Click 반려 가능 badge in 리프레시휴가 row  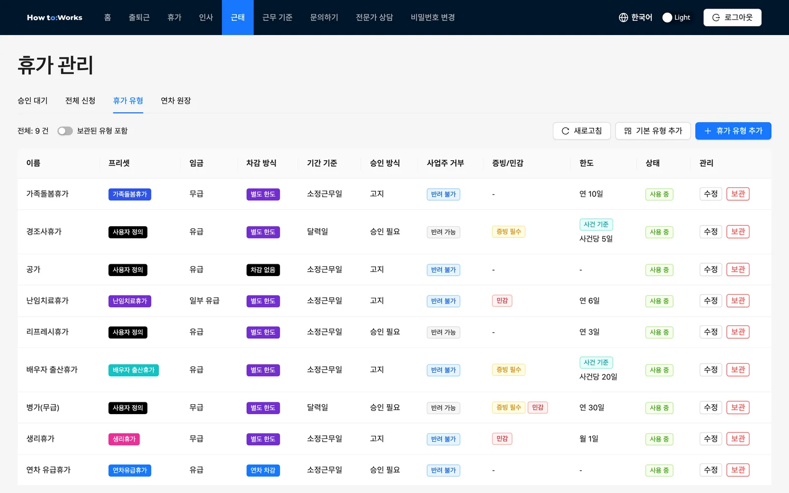coord(443,332)
